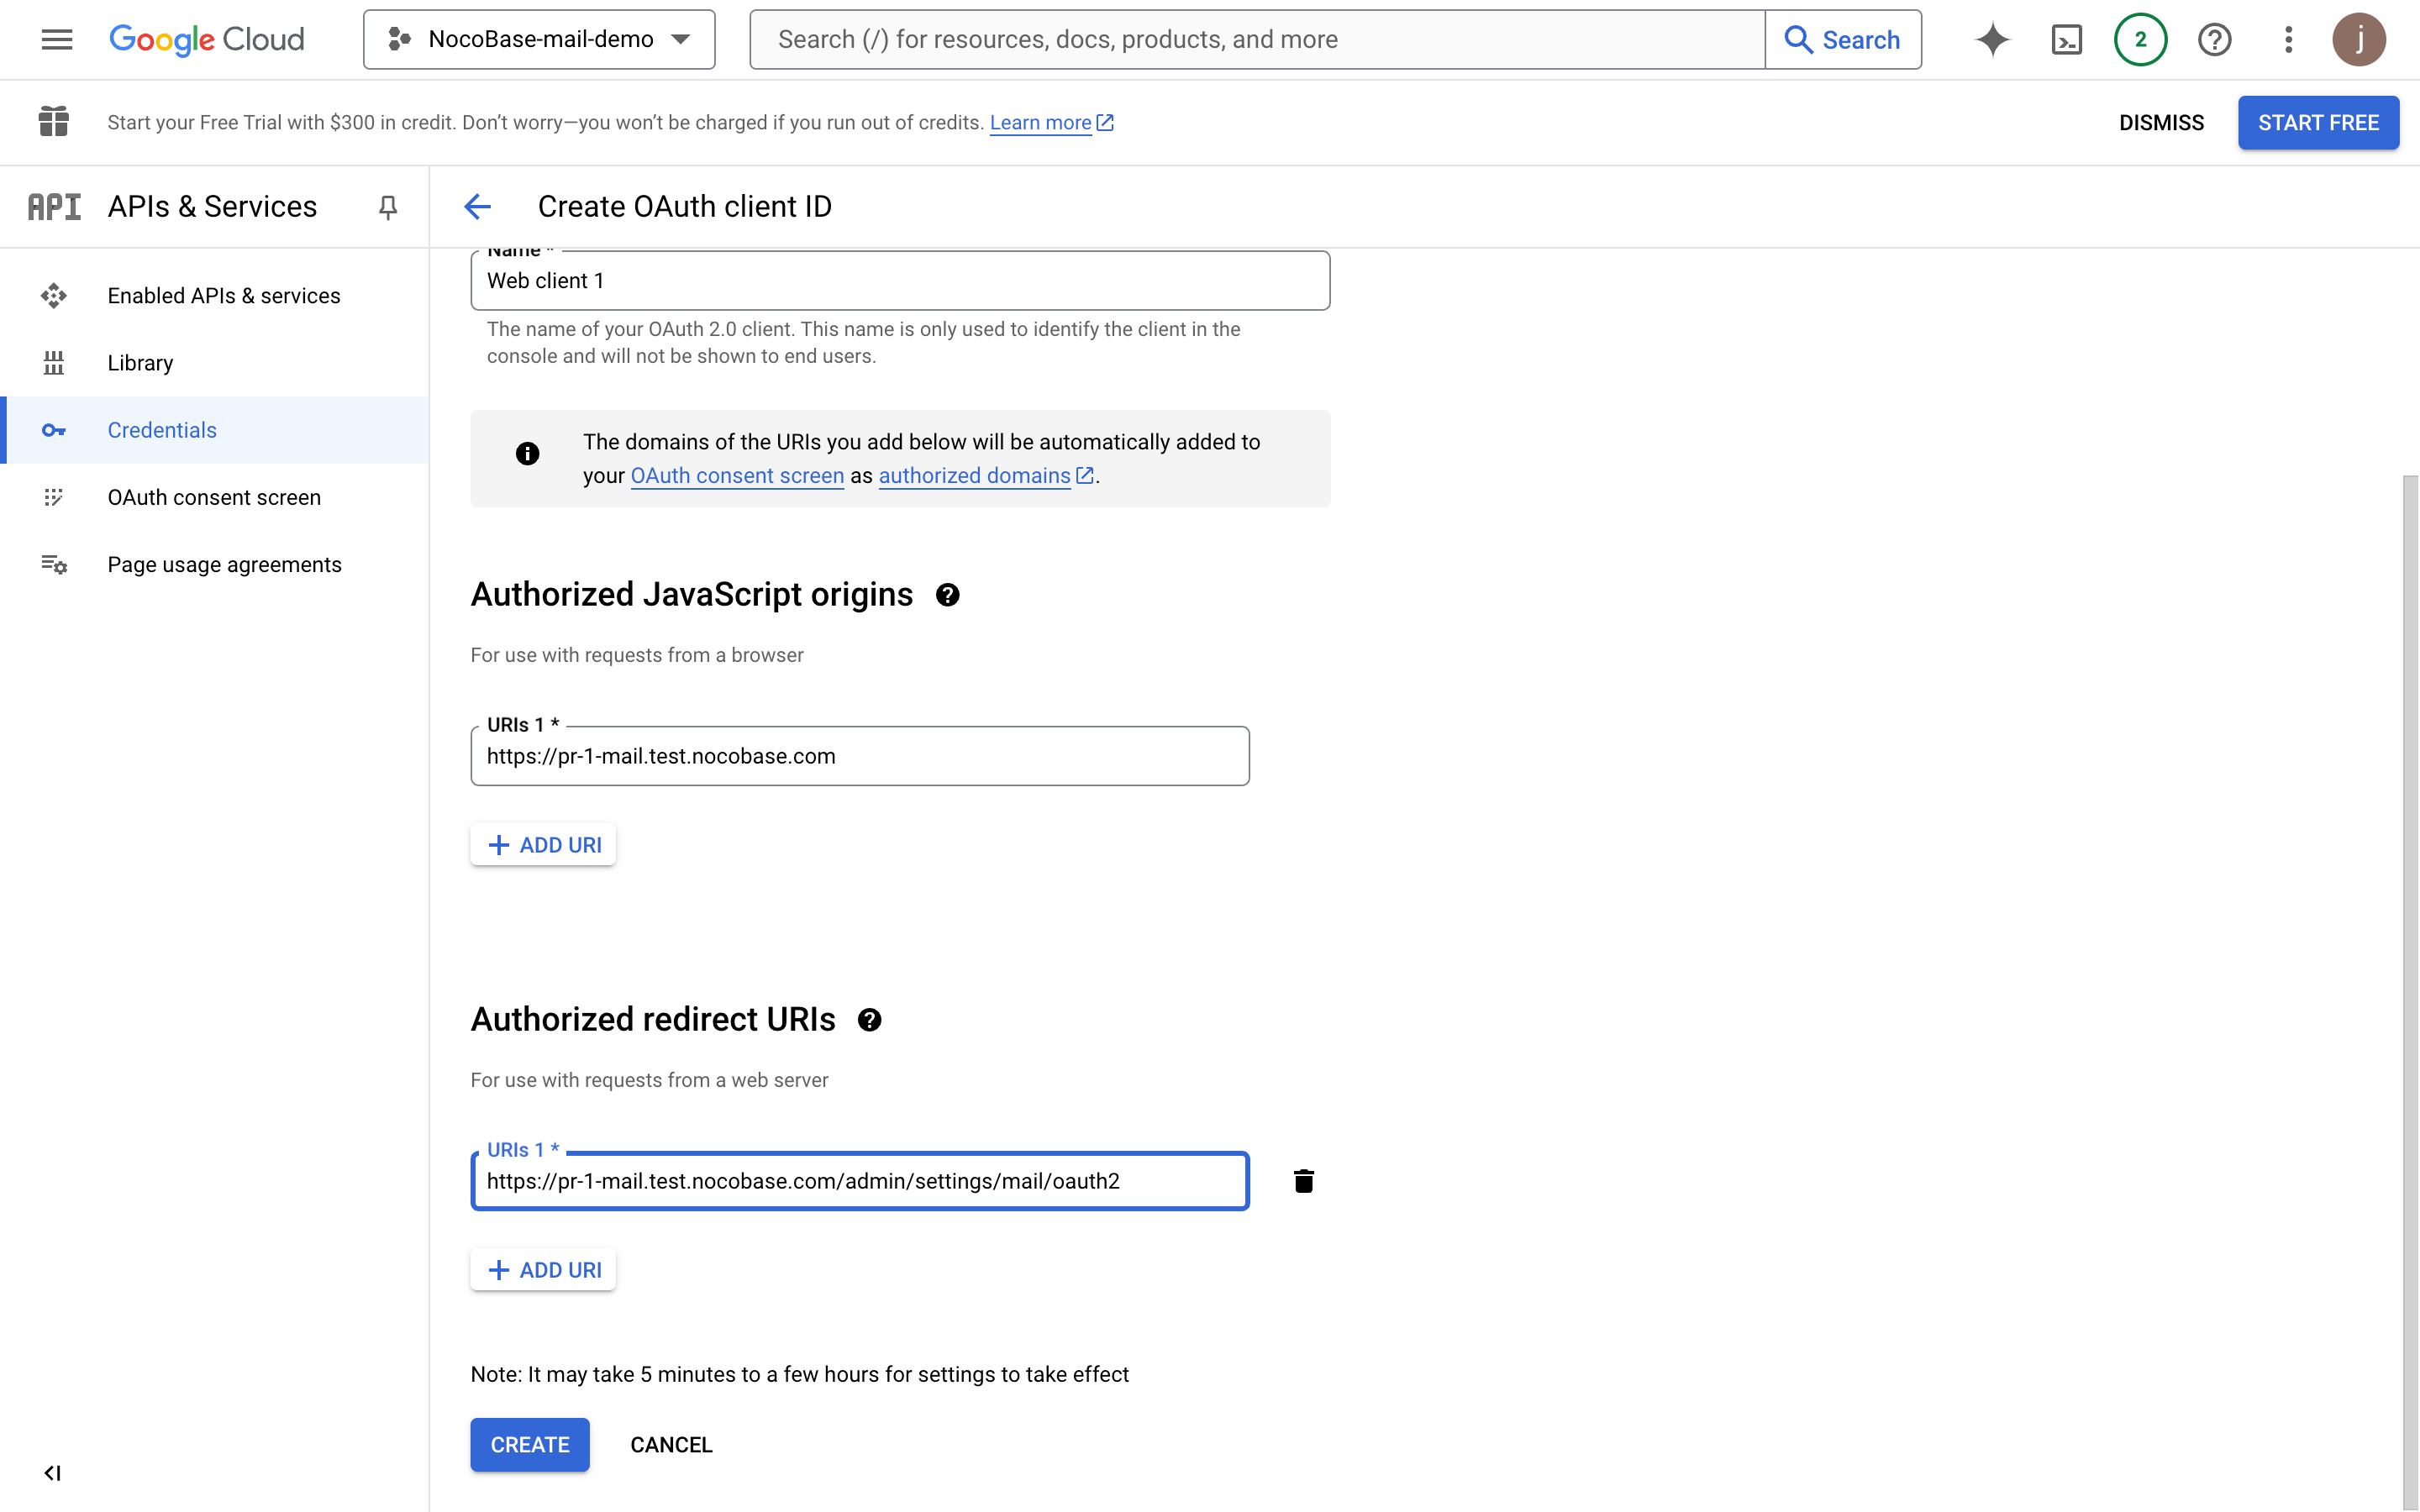The height and width of the screenshot is (1512, 2420).
Task: Click the page vertical scrollbar
Action: pyautogui.click(x=2410, y=990)
